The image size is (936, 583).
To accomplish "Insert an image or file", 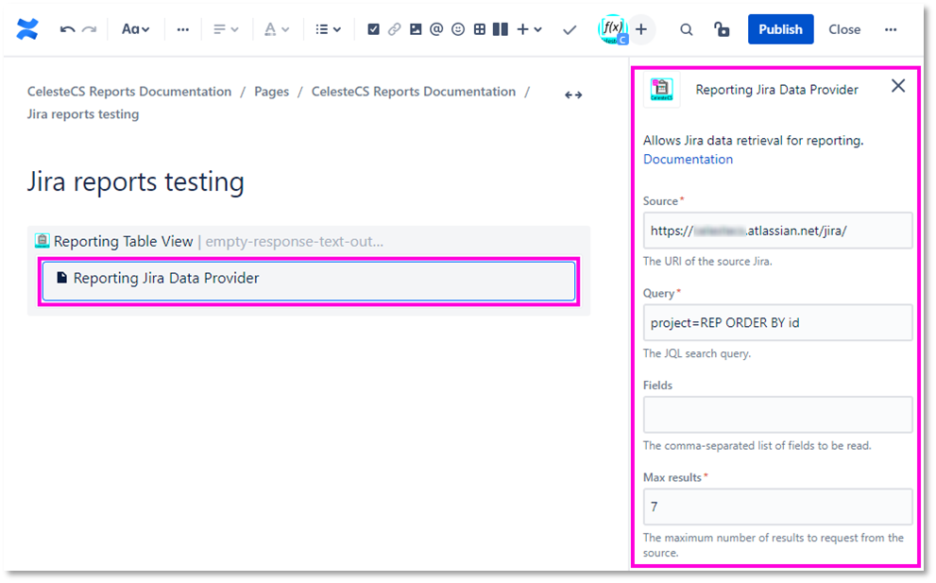I will (x=416, y=29).
